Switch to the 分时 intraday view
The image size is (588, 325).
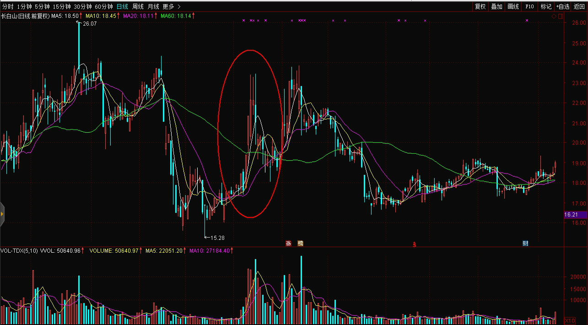[8, 6]
